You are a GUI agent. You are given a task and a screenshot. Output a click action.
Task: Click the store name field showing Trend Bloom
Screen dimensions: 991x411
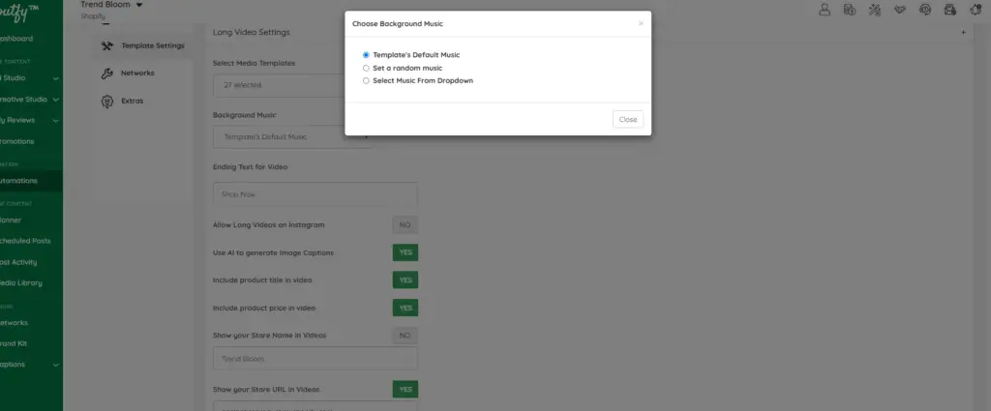click(x=315, y=359)
